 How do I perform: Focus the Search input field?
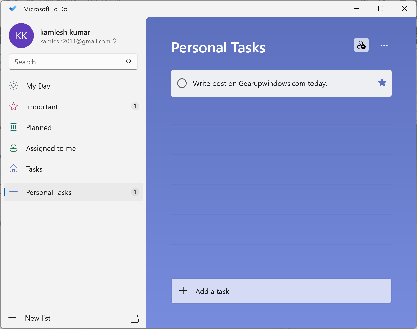tap(73, 62)
